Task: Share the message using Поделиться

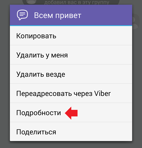Action: (x=71, y=131)
